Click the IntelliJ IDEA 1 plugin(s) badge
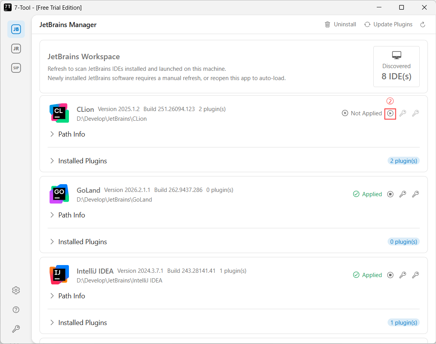The height and width of the screenshot is (344, 436). pos(403,323)
